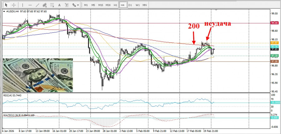281x134 pixels.
Task: Click the dollar banknotes image on chart
Action: pos(38,75)
